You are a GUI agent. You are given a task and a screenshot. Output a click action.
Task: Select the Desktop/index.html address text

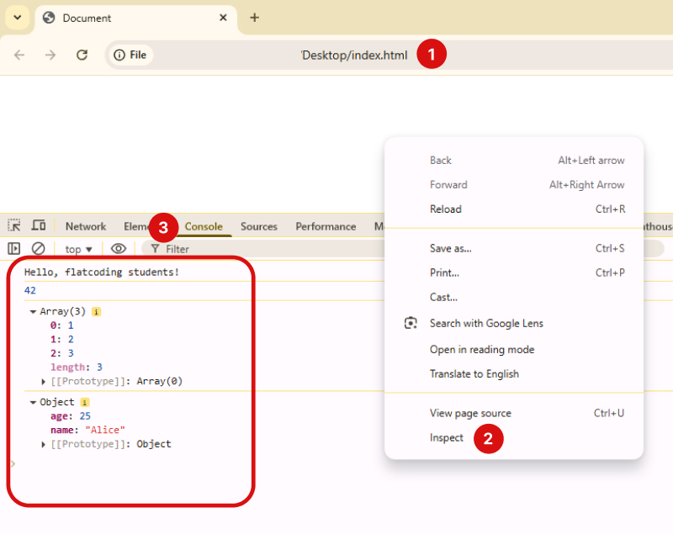(x=354, y=56)
